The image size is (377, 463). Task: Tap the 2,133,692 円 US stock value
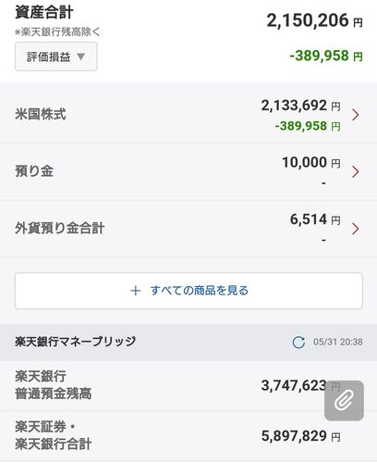[301, 106]
